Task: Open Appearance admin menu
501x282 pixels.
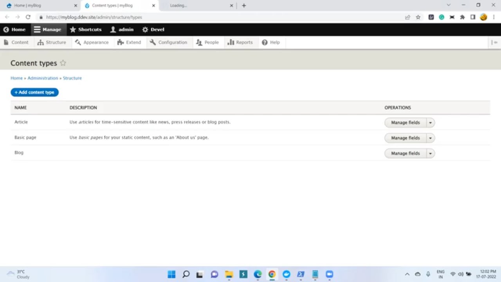Action: point(92,42)
